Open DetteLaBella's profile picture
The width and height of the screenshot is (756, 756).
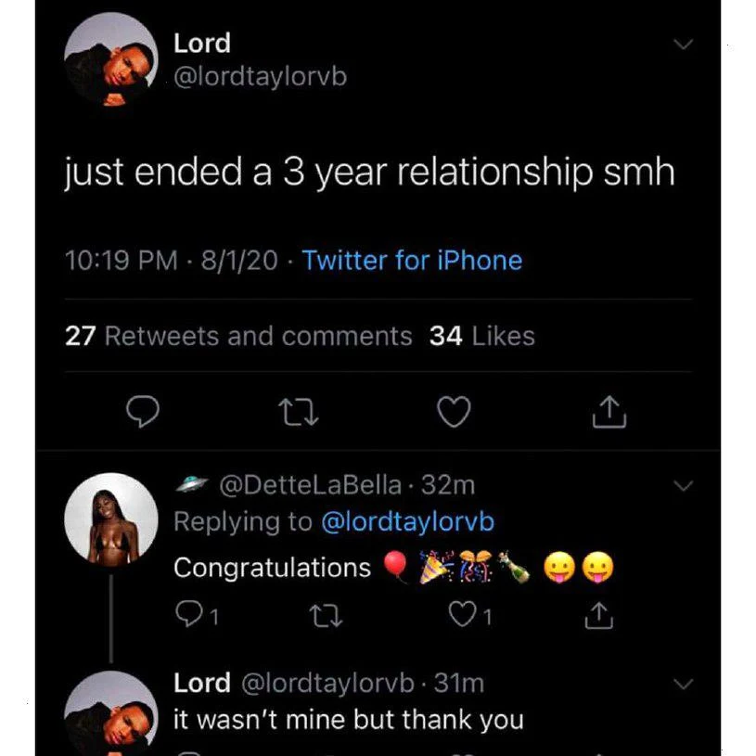click(x=110, y=519)
